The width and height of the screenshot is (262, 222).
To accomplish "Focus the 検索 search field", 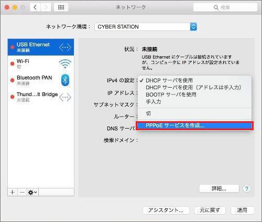I will pos(225,7).
